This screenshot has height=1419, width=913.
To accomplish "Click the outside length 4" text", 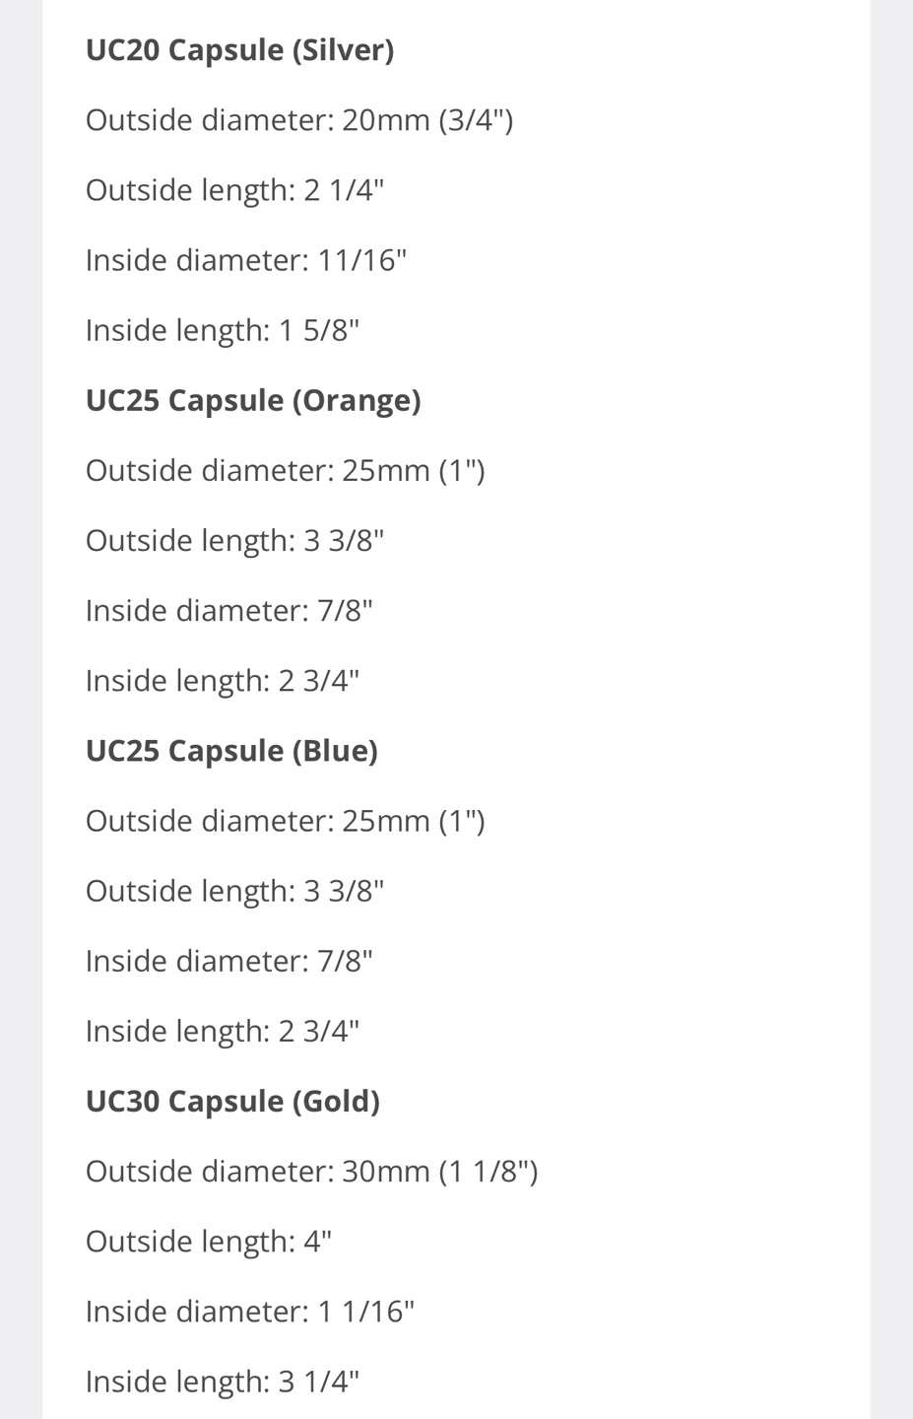I will coord(209,1242).
